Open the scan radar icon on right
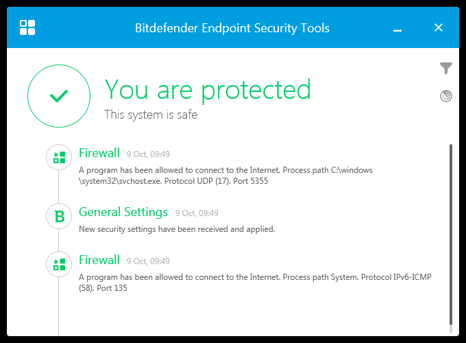 tap(446, 96)
